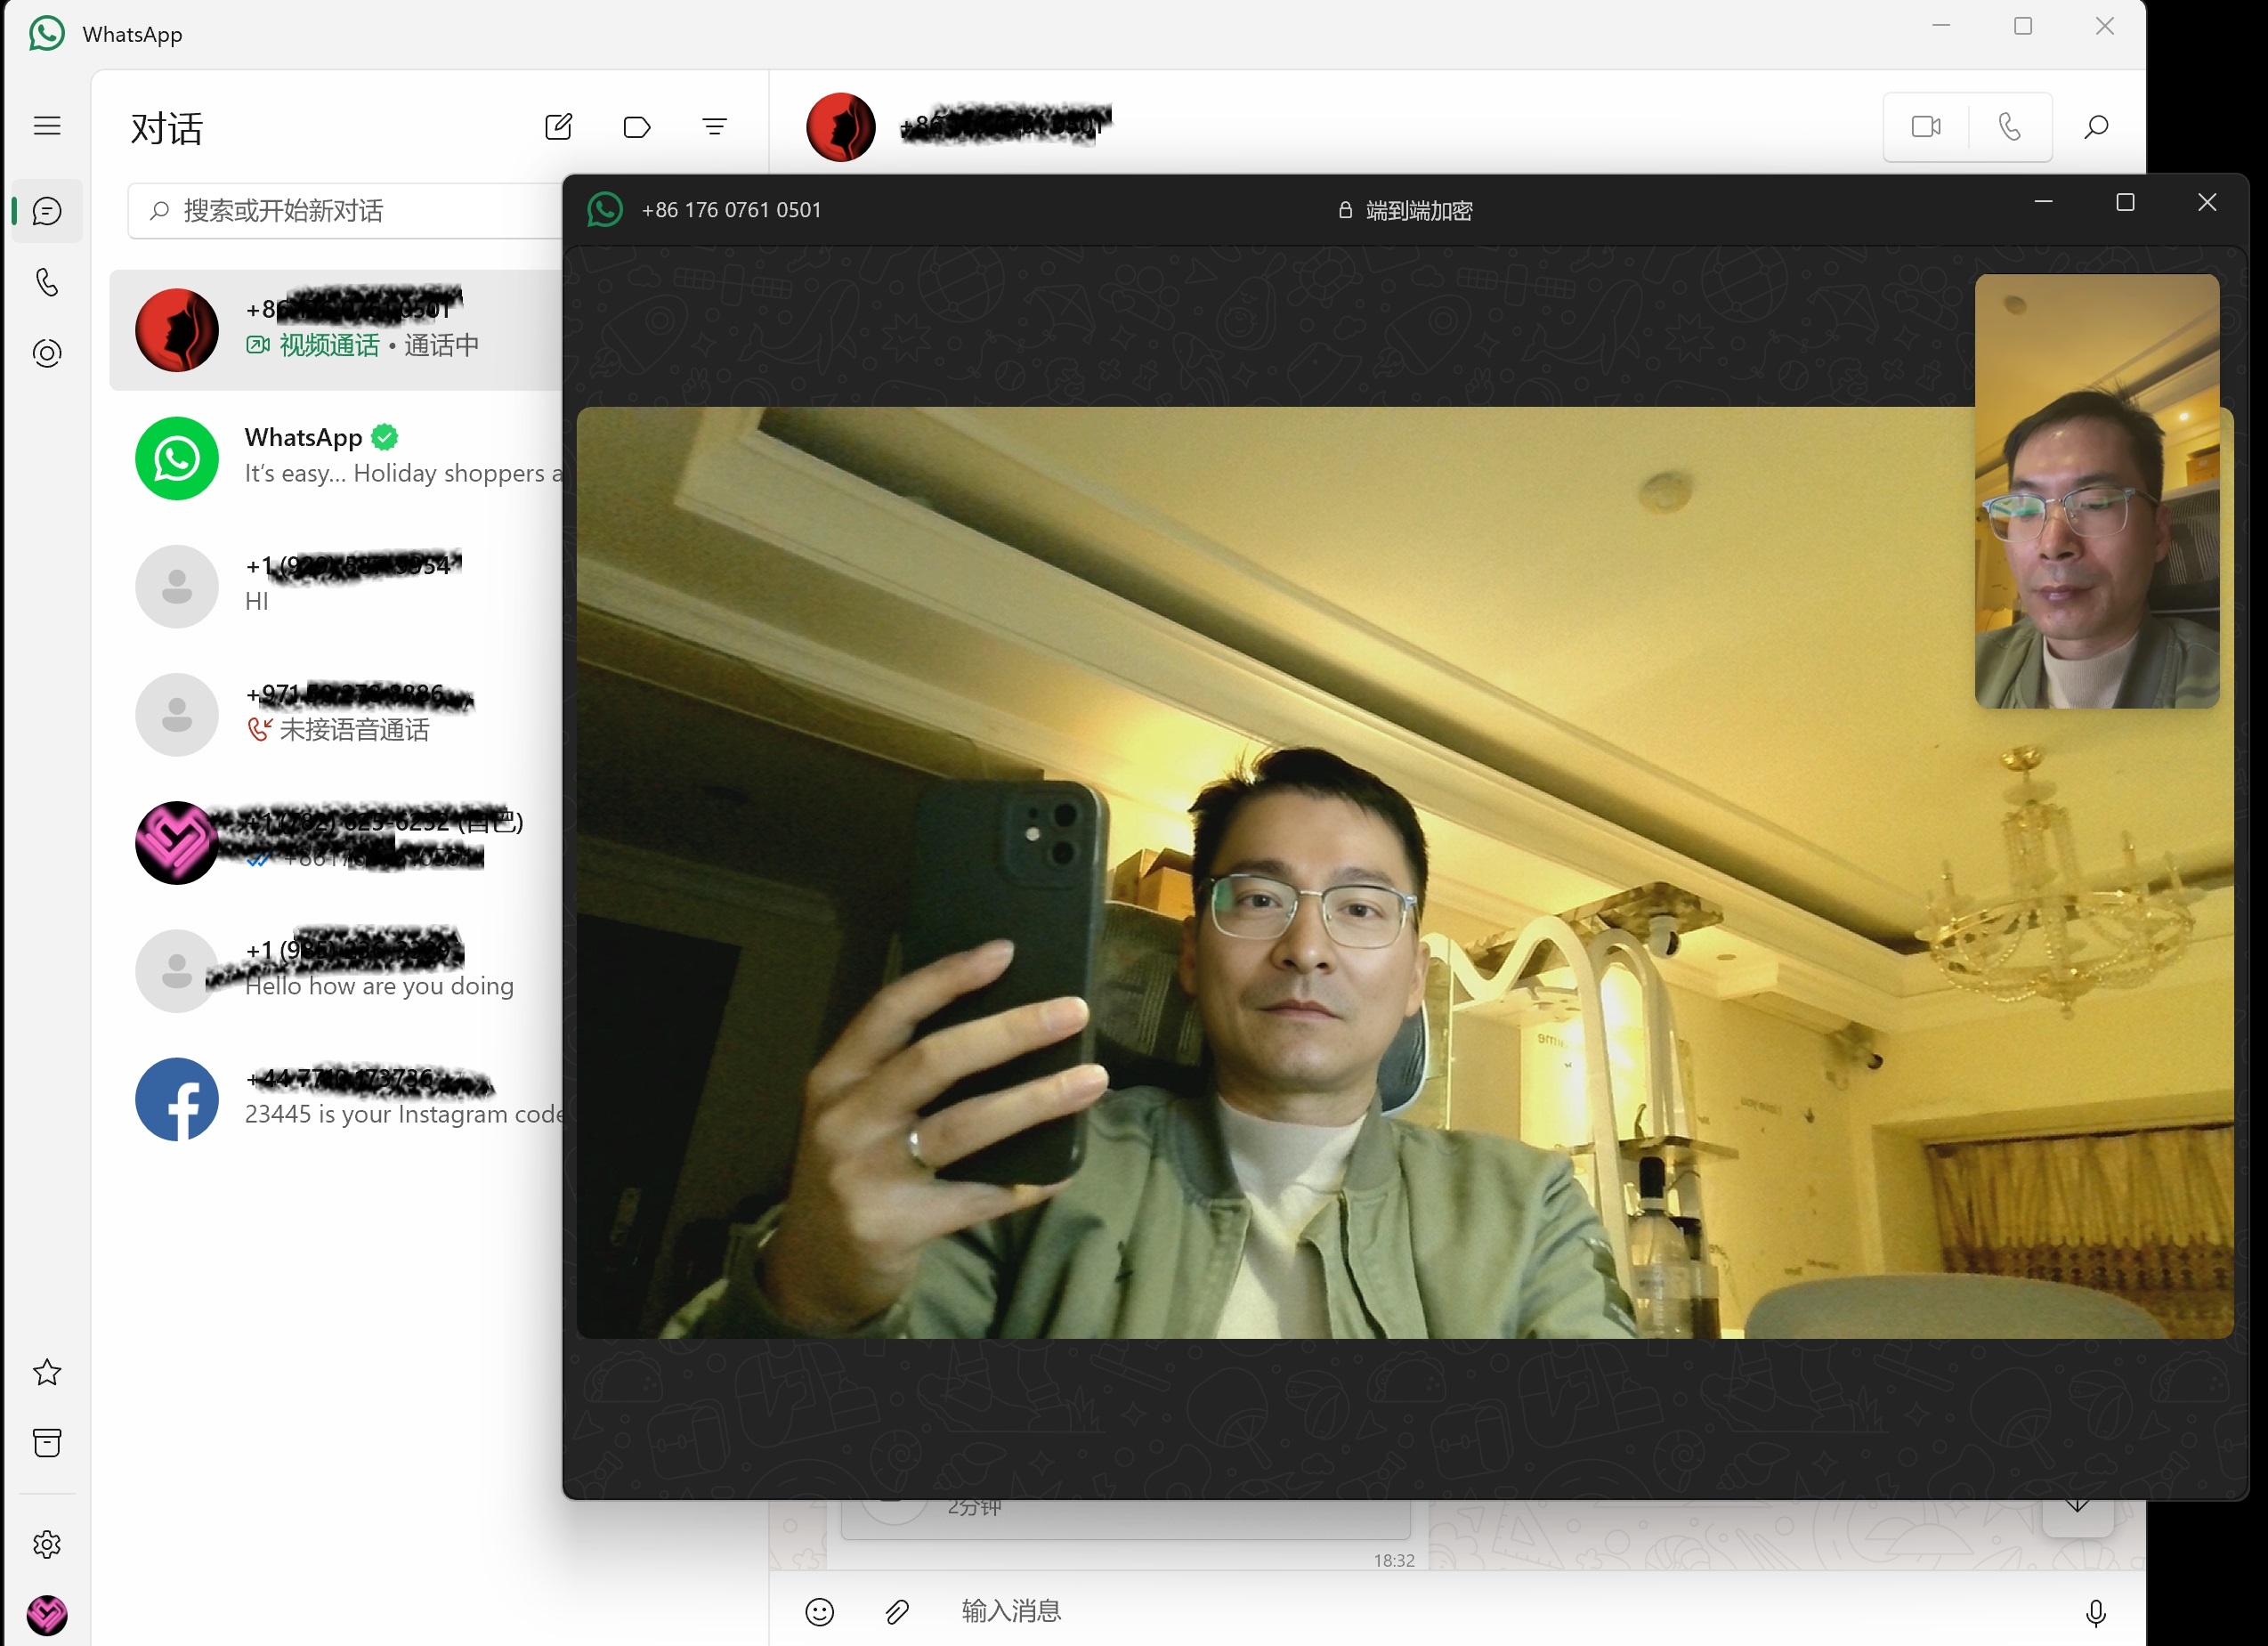Record a voice message with microphone
The height and width of the screenshot is (1646, 2268).
click(2095, 1612)
